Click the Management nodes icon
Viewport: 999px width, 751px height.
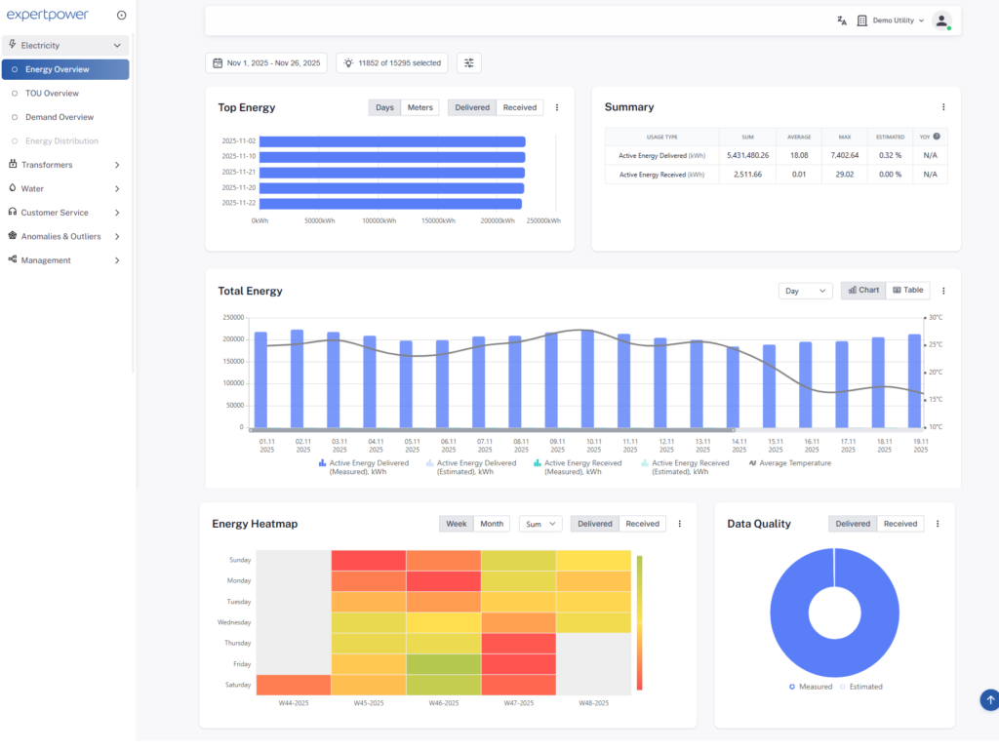[x=12, y=259]
